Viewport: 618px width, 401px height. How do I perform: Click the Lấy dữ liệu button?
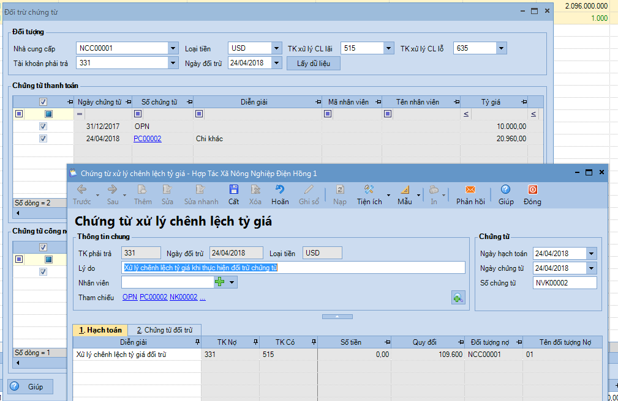[x=314, y=64]
